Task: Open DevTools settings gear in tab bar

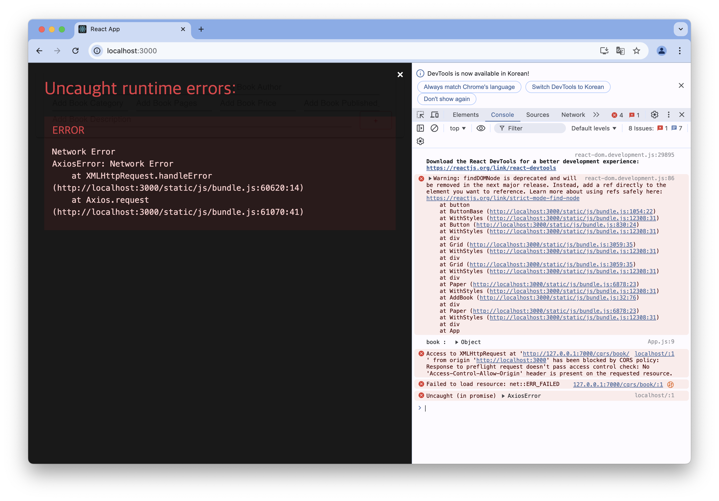Action: pyautogui.click(x=654, y=115)
